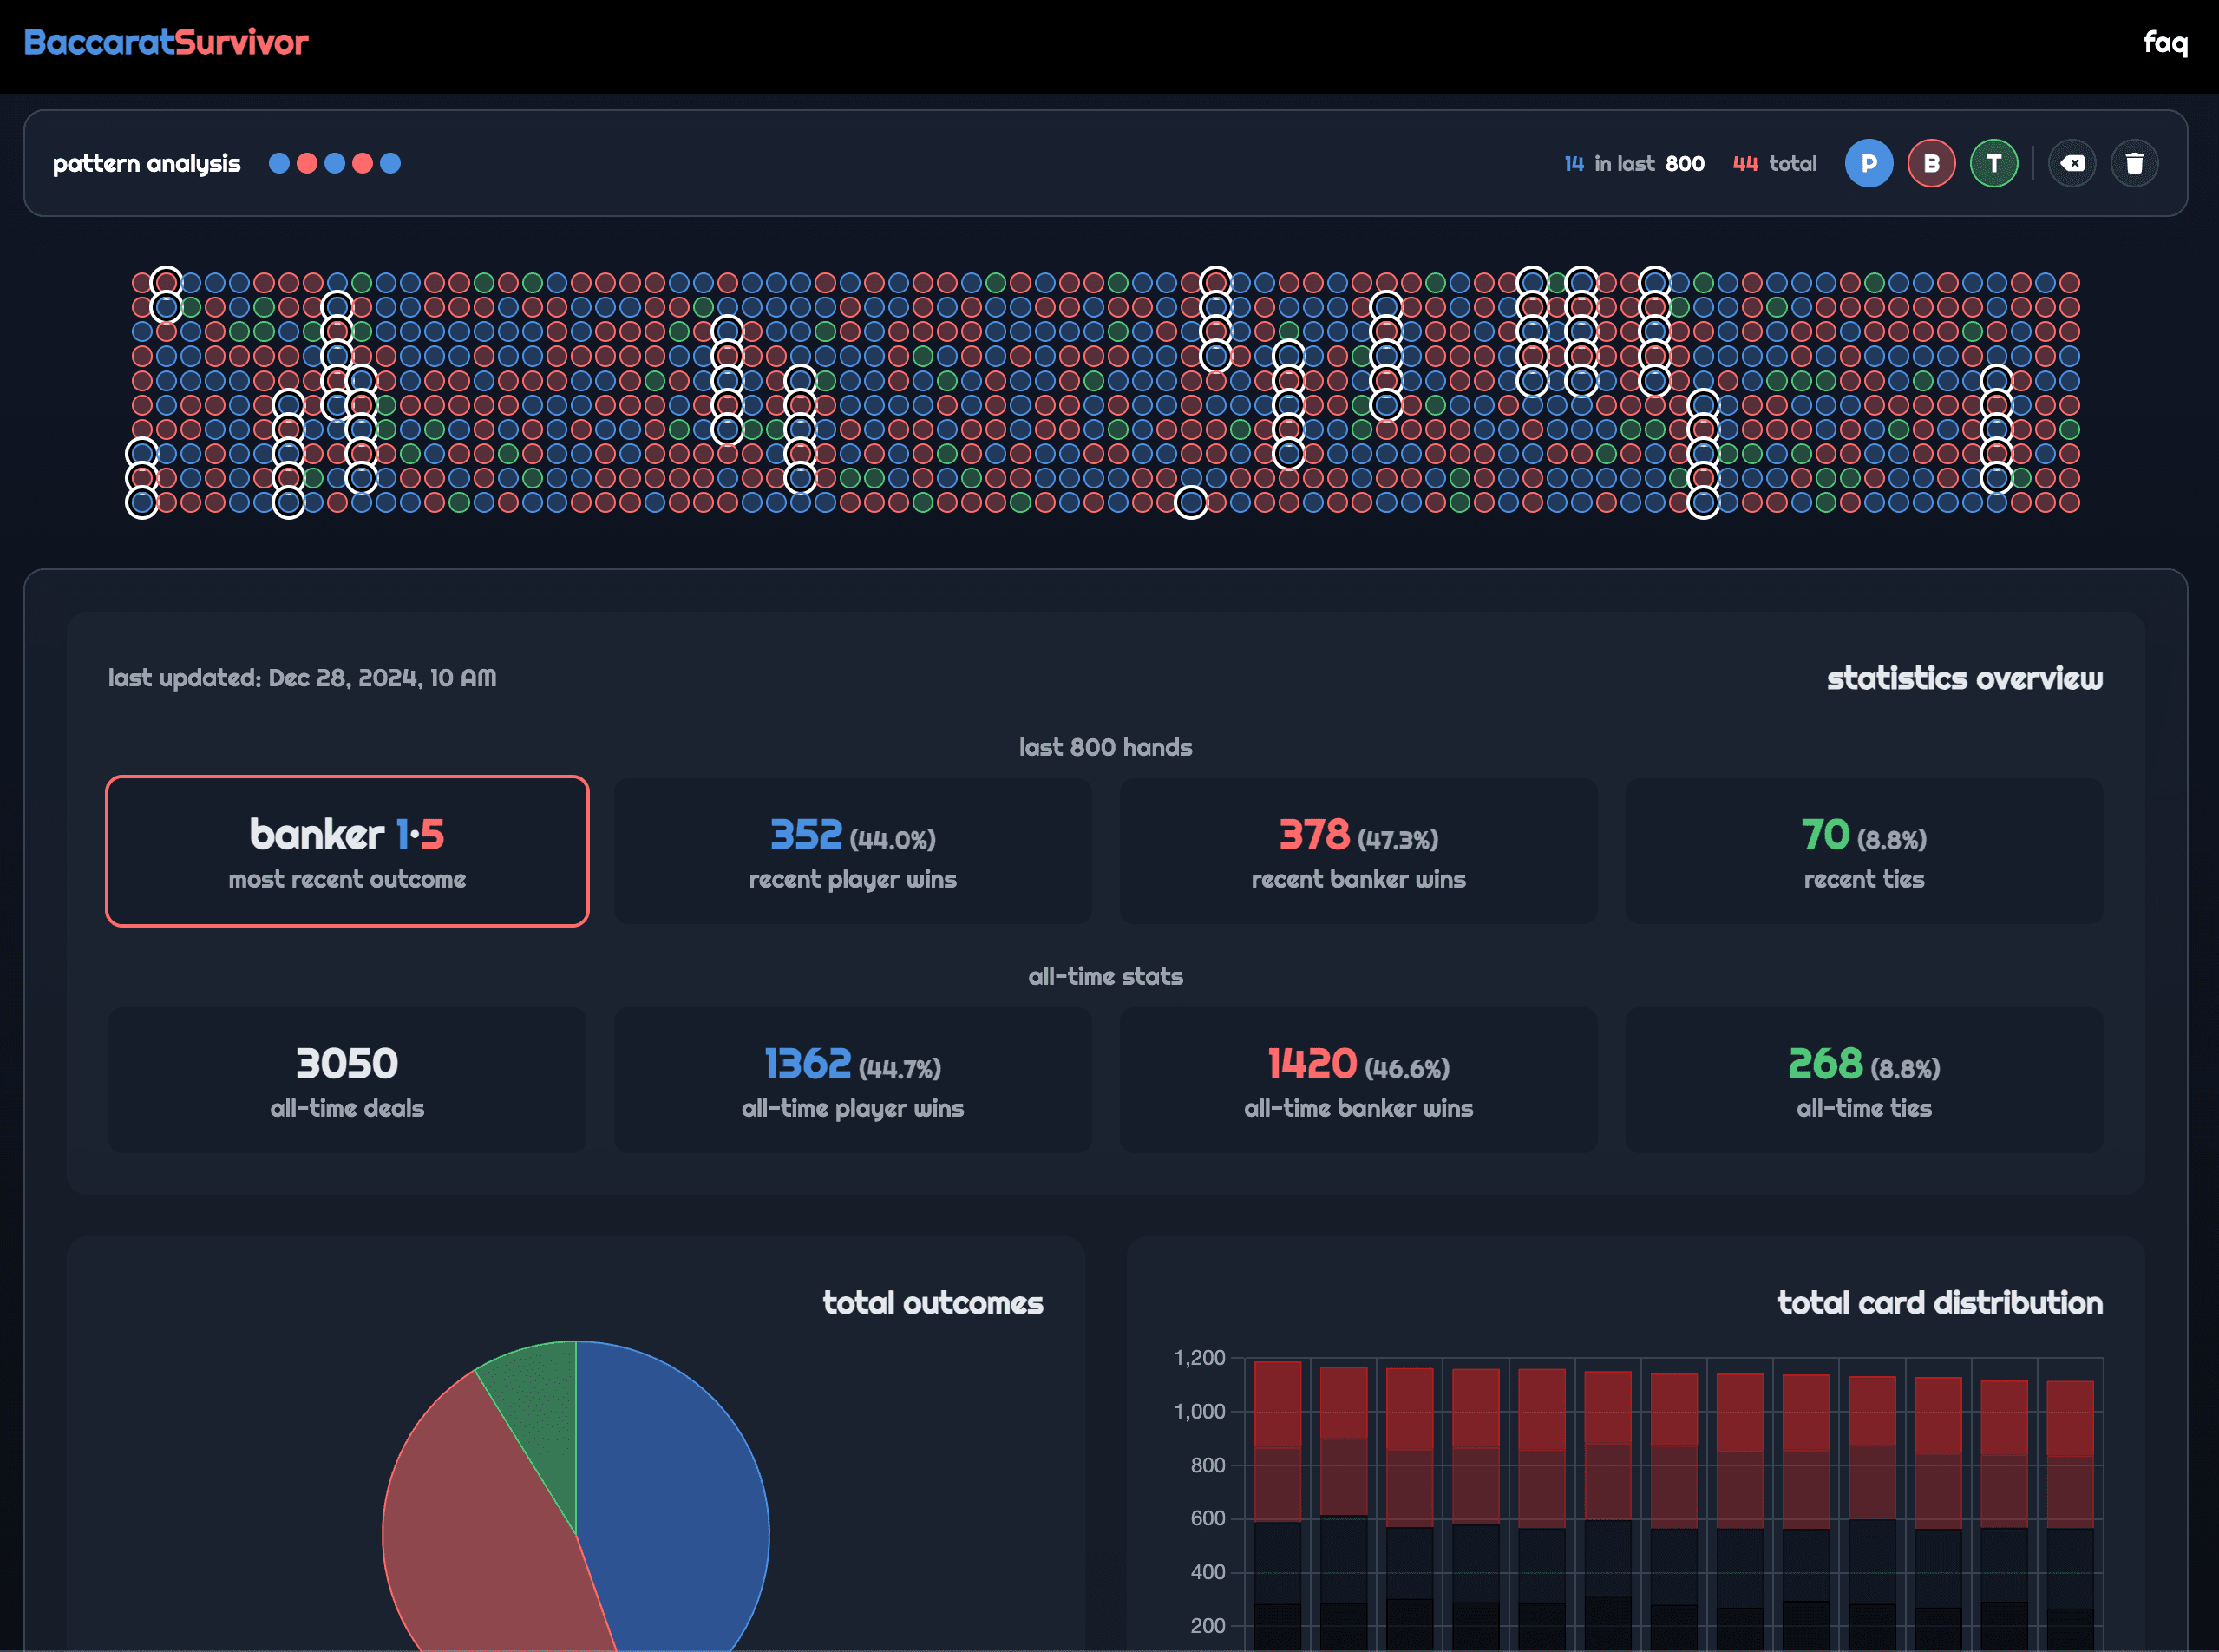Click the 'statistics overview' heading
This screenshot has width=2219, height=1652.
point(1964,678)
